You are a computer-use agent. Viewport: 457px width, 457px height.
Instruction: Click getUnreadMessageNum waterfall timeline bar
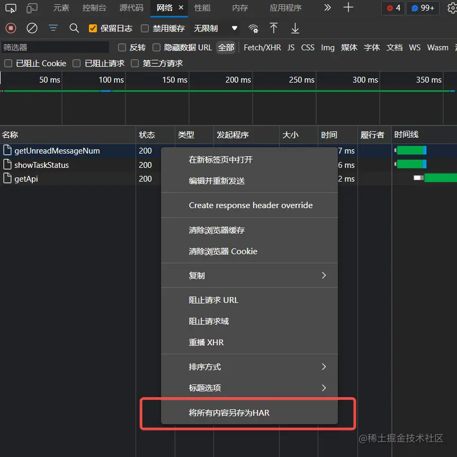pyautogui.click(x=410, y=150)
